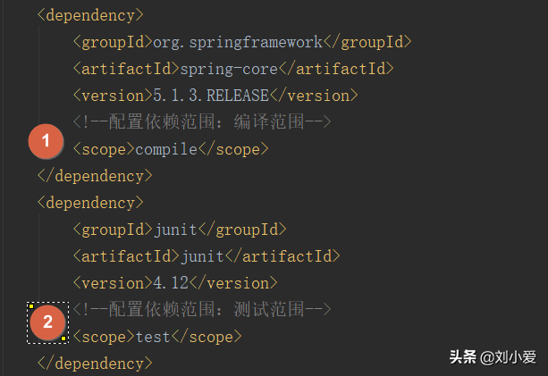
Task: Click the bottom-right yellow selection handle
Action: click(63, 338)
